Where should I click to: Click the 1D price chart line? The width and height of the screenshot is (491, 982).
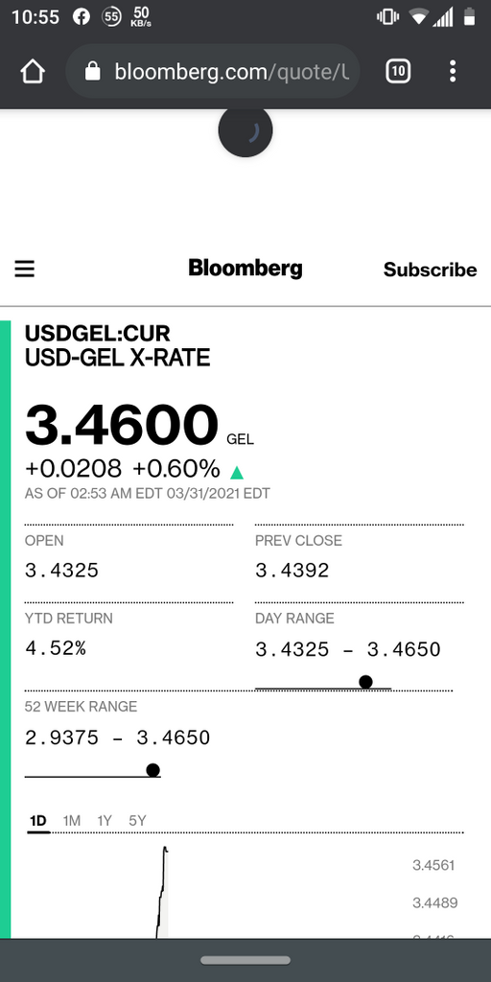coord(161,892)
